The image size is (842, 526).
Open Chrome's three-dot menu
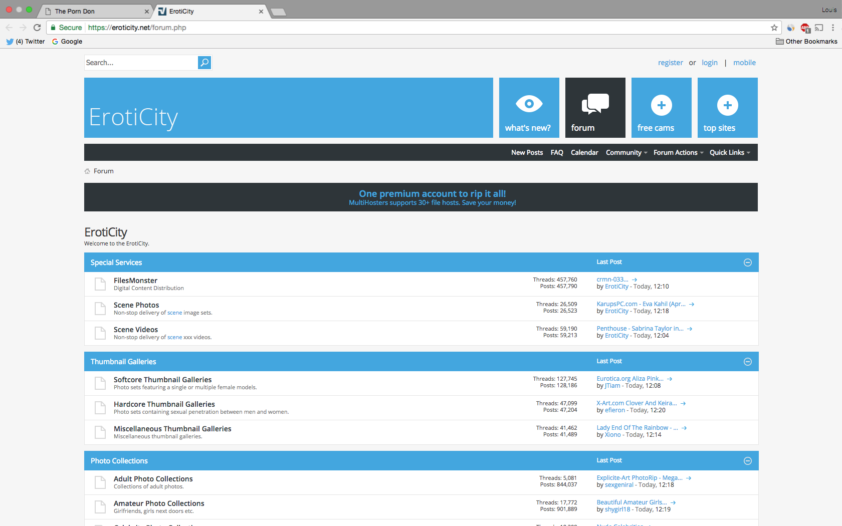coord(833,28)
